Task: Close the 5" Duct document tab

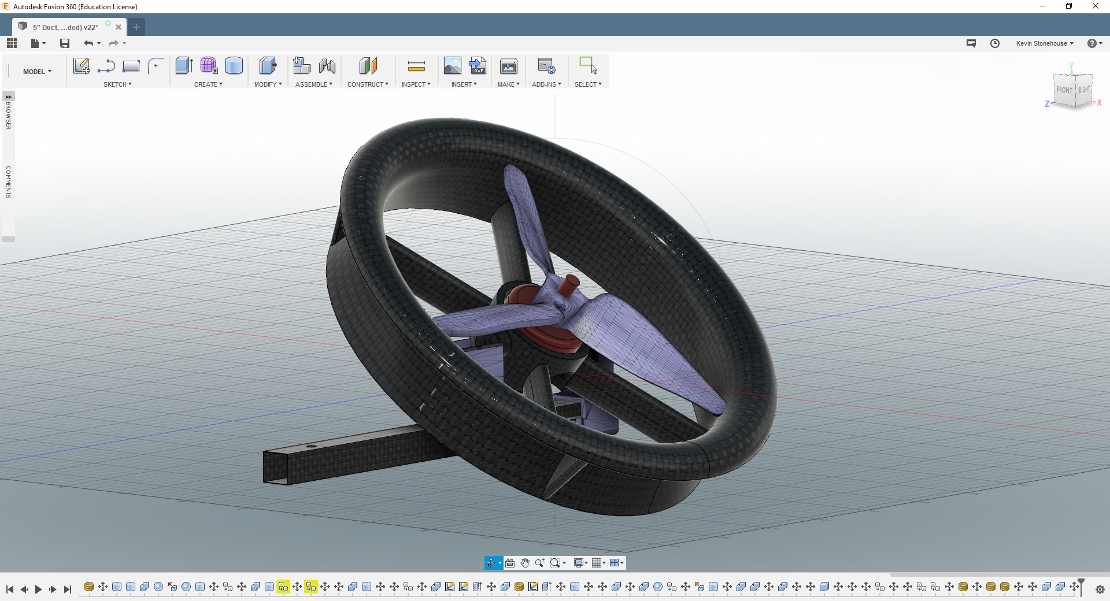Action: point(119,27)
